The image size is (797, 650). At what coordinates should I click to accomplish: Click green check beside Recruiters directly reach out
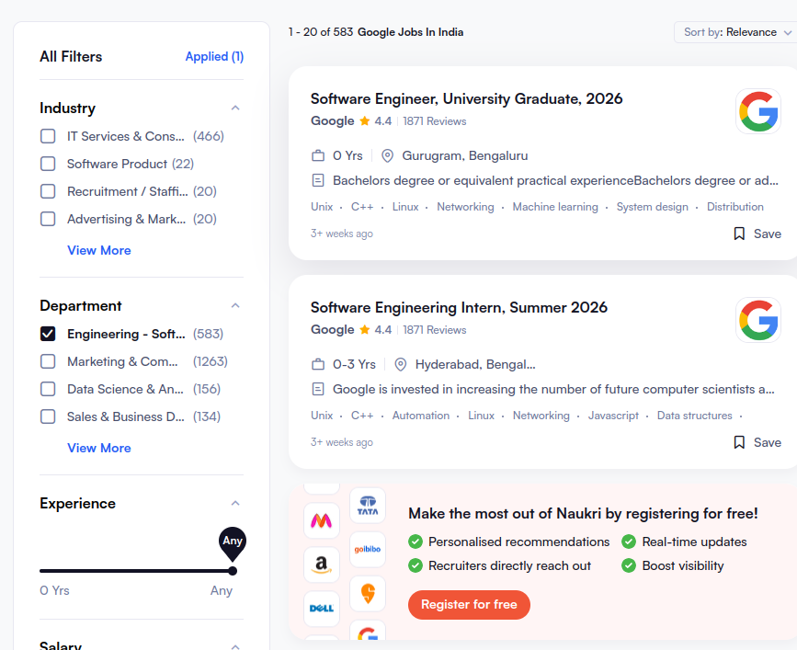(416, 565)
